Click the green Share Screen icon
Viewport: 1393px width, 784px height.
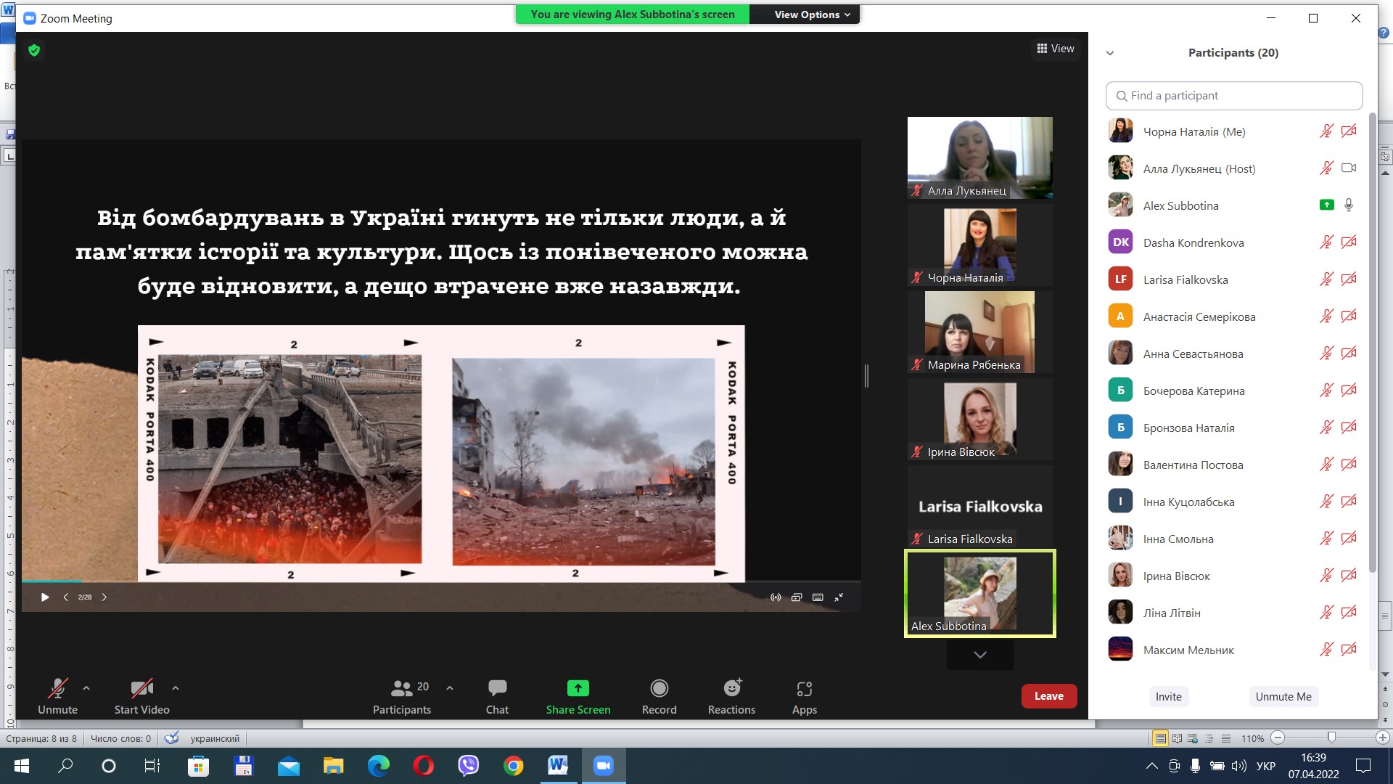point(578,688)
